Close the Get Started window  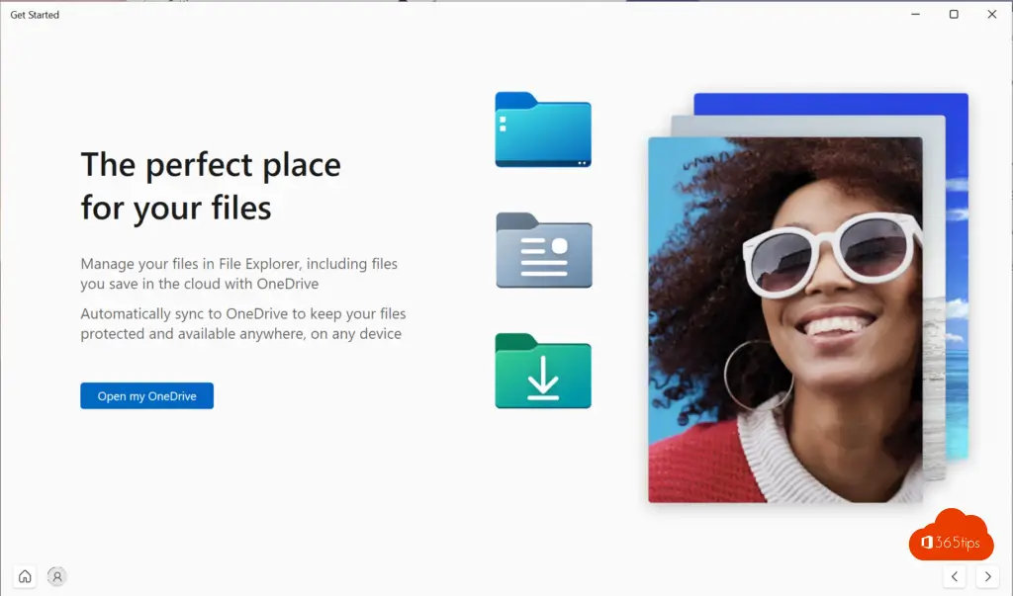tap(991, 14)
